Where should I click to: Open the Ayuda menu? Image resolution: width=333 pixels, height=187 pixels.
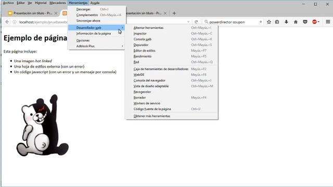click(95, 3)
